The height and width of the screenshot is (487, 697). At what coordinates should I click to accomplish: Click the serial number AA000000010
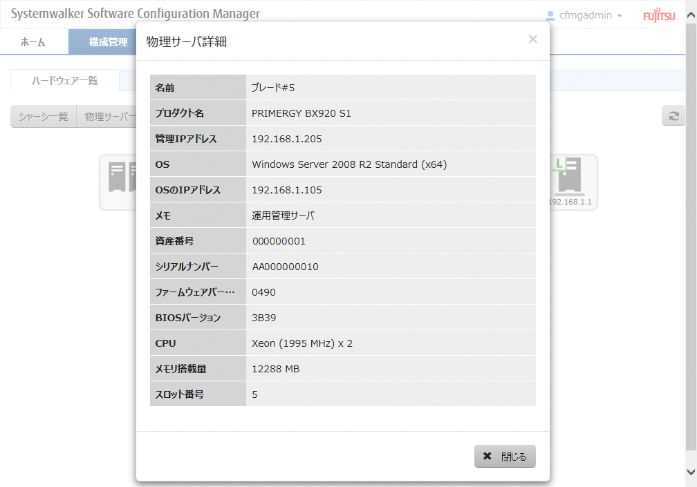tap(286, 267)
